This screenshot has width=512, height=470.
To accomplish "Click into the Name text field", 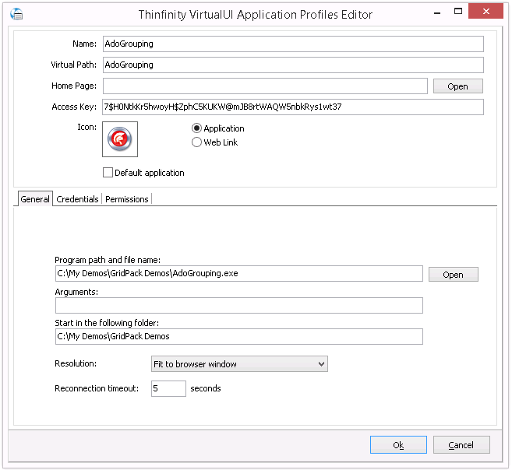I will coord(293,44).
